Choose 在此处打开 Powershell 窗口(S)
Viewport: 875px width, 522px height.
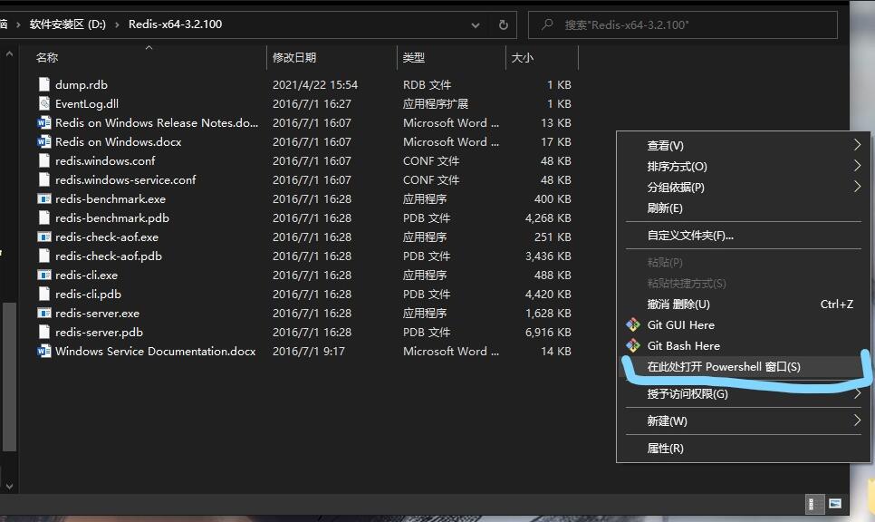pyautogui.click(x=744, y=367)
